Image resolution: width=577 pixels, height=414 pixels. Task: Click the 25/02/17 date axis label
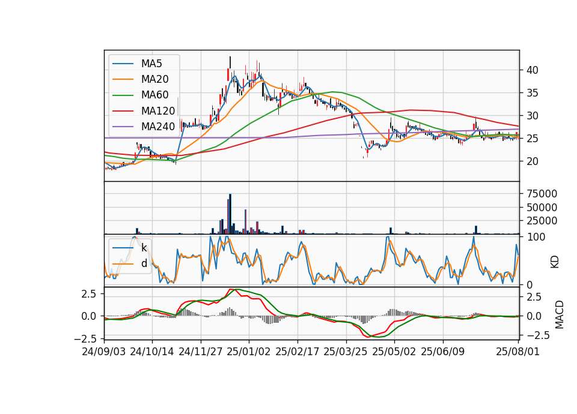point(298,352)
